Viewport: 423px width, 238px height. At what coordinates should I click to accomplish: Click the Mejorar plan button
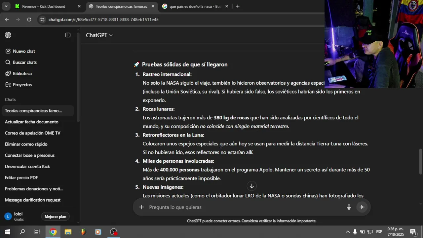pyautogui.click(x=56, y=217)
